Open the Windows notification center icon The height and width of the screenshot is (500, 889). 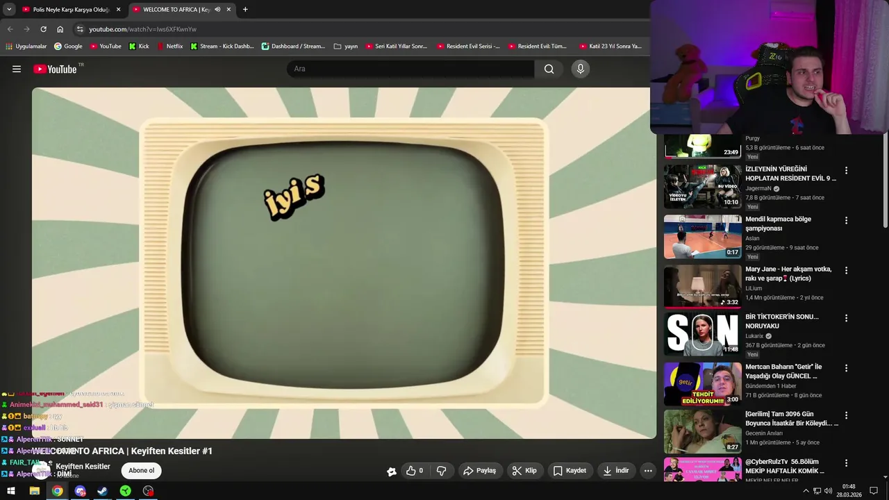874,491
